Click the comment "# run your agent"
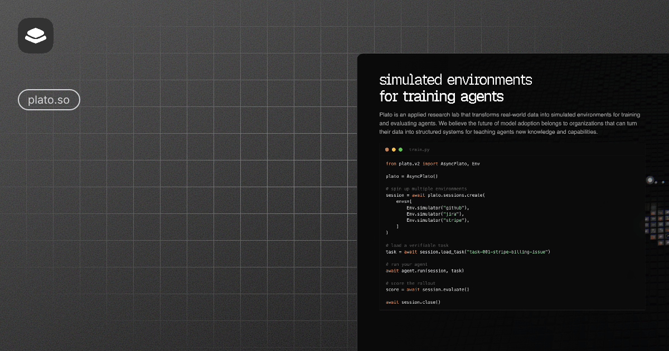The image size is (669, 351). pyautogui.click(x=407, y=264)
